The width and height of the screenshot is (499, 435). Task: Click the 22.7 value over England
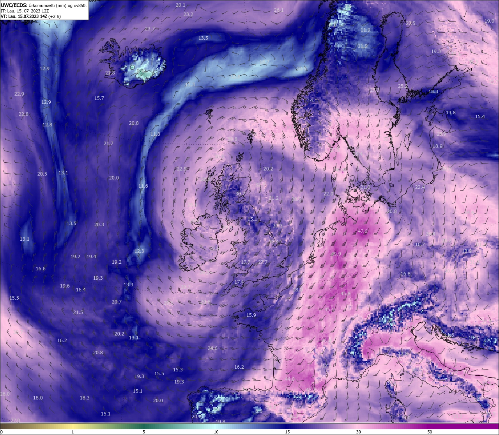point(263,262)
